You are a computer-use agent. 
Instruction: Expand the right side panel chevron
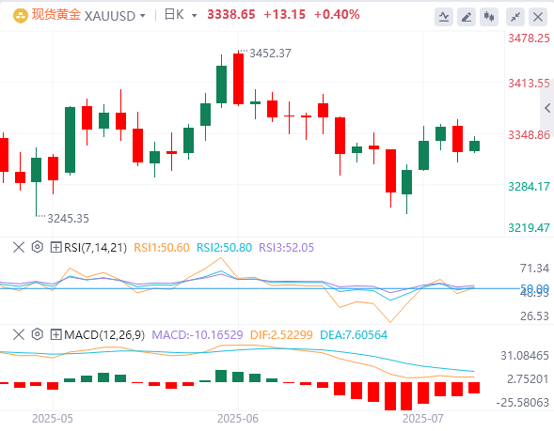click(547, 108)
